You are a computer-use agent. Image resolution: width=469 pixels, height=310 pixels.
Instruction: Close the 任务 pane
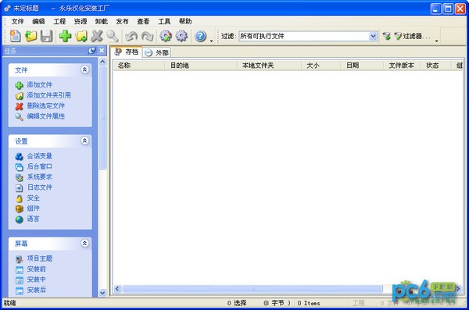point(102,51)
